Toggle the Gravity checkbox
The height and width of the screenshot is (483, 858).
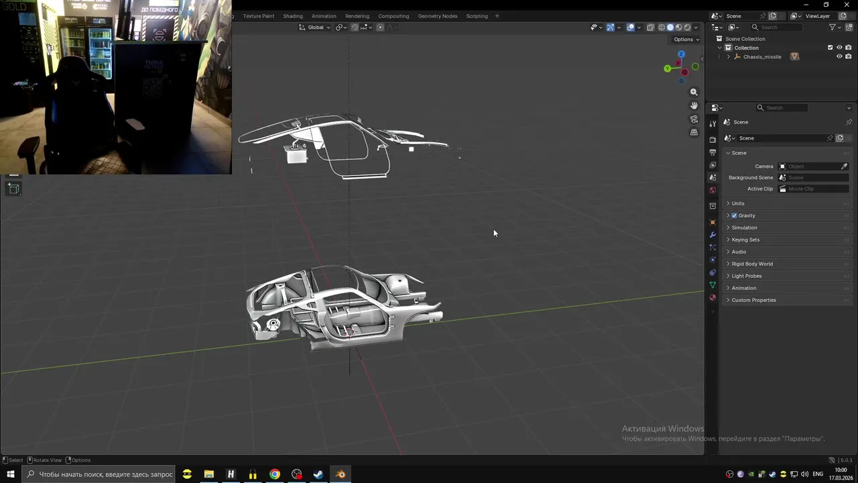coord(734,215)
